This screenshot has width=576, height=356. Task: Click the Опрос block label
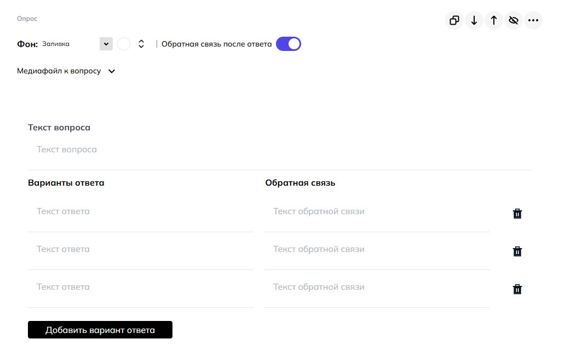point(27,19)
